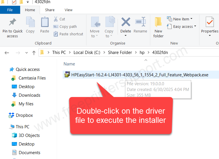The image size is (219, 159).
Task: Click the Cut scissors icon
Action: point(56,19)
